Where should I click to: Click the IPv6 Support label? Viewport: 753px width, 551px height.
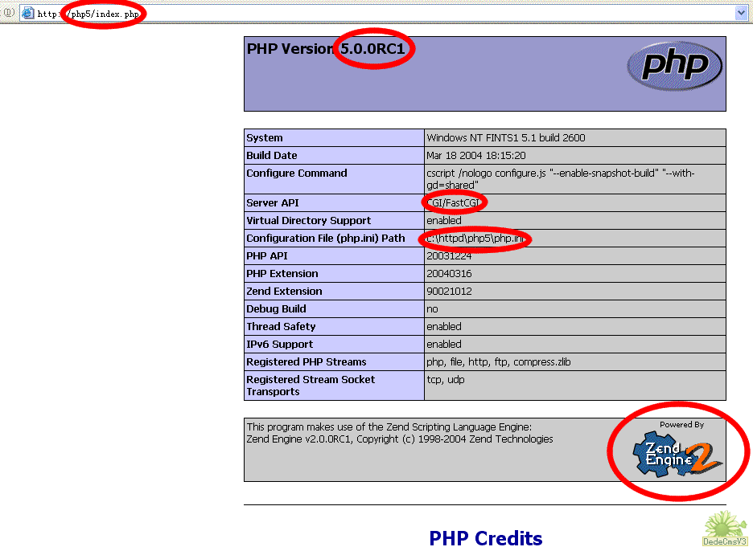279,345
